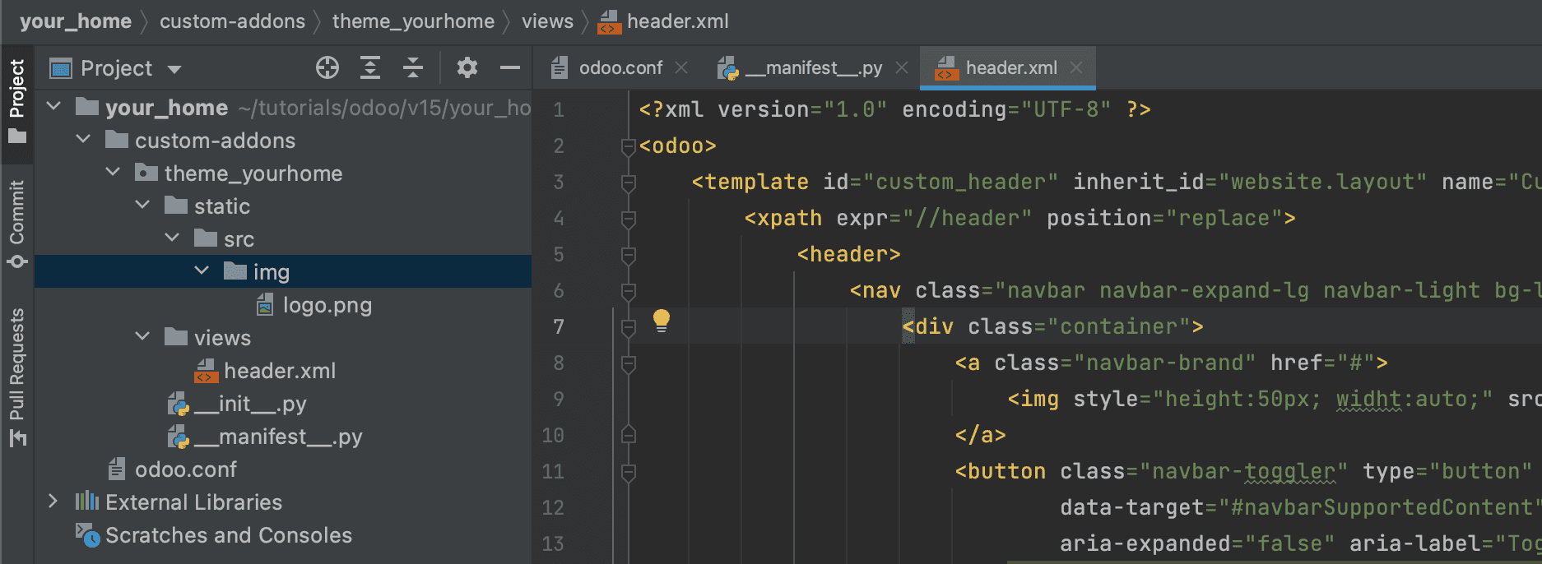This screenshot has height=564, width=1542.
Task: Select logo.png in the project tree
Action: coord(327,305)
